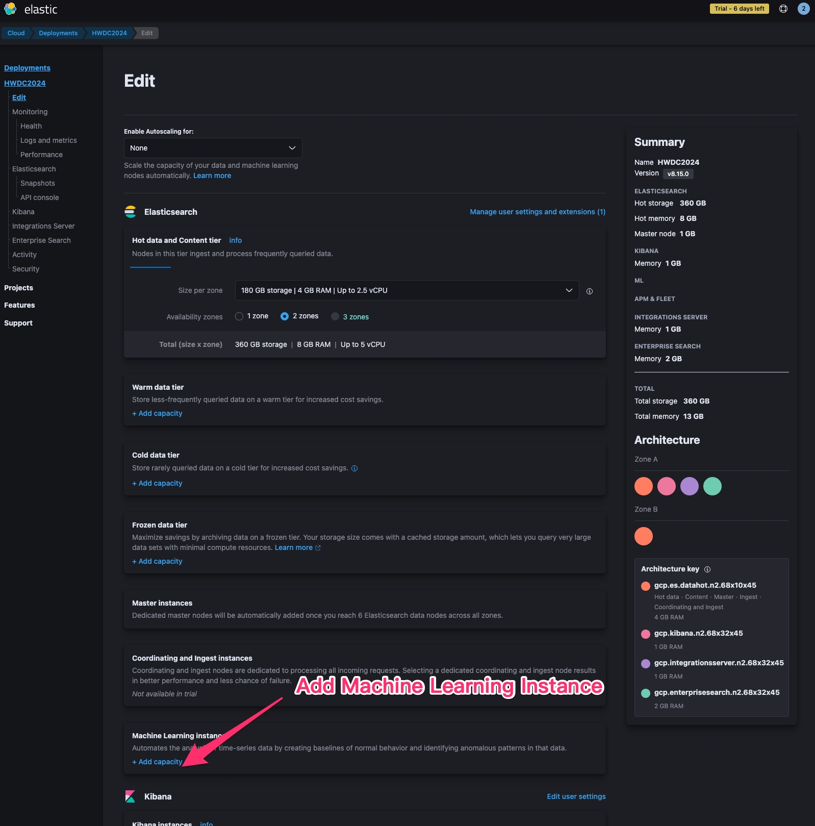Open API console in sidebar
This screenshot has width=815, height=826.
(x=39, y=197)
